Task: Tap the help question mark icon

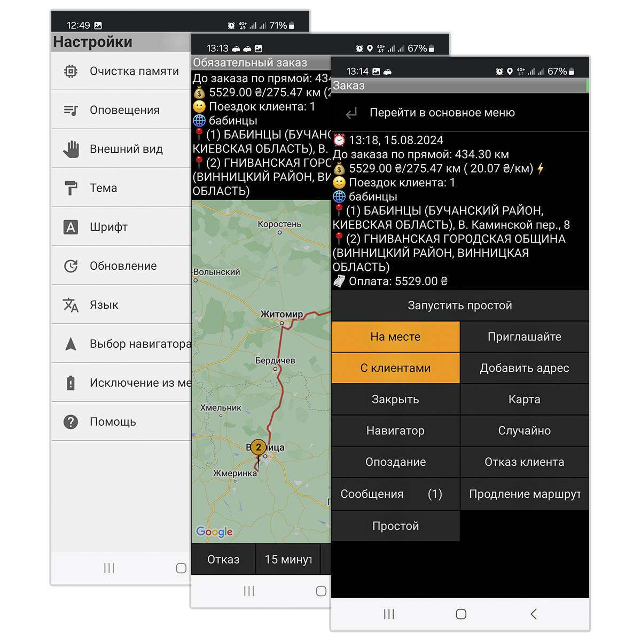Action: 71,422
